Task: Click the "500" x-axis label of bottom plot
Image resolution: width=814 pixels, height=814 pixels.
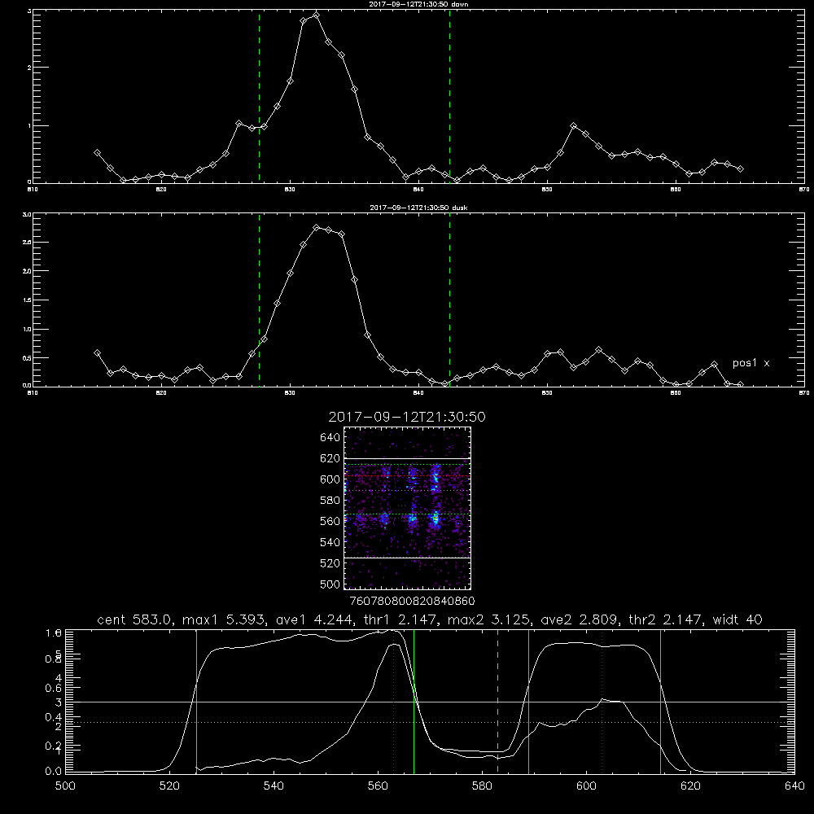Action: [65, 786]
